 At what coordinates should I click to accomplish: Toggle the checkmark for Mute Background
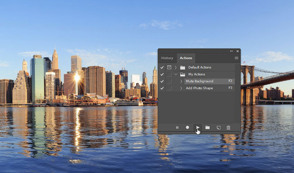tap(162, 81)
